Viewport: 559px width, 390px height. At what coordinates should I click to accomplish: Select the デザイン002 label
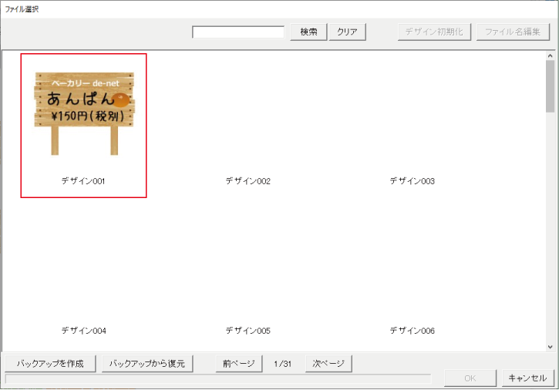tap(248, 181)
